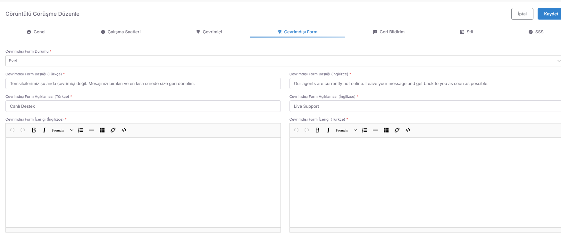
Task: Click the Görüntülü Görüşme Düzenle heading
Action: [42, 14]
